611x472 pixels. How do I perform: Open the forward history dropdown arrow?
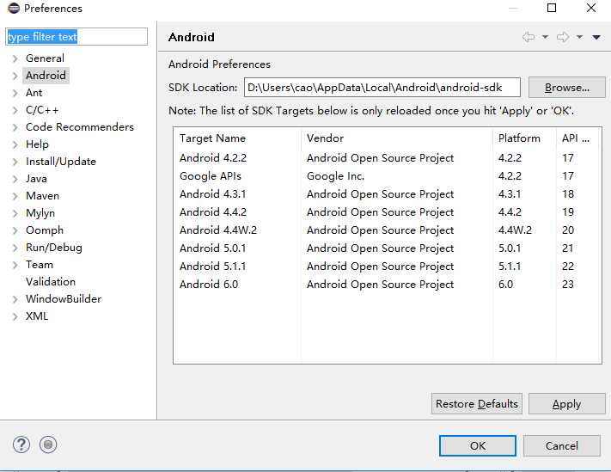click(x=579, y=37)
